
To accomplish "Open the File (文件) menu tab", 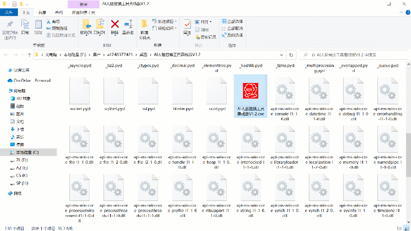I will (9, 13).
